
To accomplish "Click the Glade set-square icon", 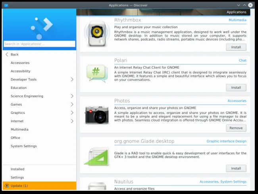I will 97,156.
